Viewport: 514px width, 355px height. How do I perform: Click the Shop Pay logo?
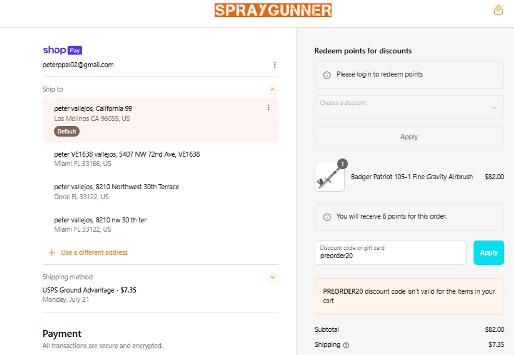pos(62,50)
